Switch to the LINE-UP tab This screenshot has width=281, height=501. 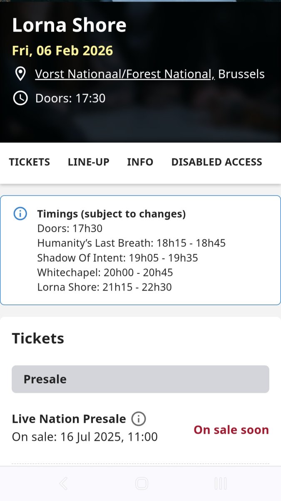click(89, 162)
